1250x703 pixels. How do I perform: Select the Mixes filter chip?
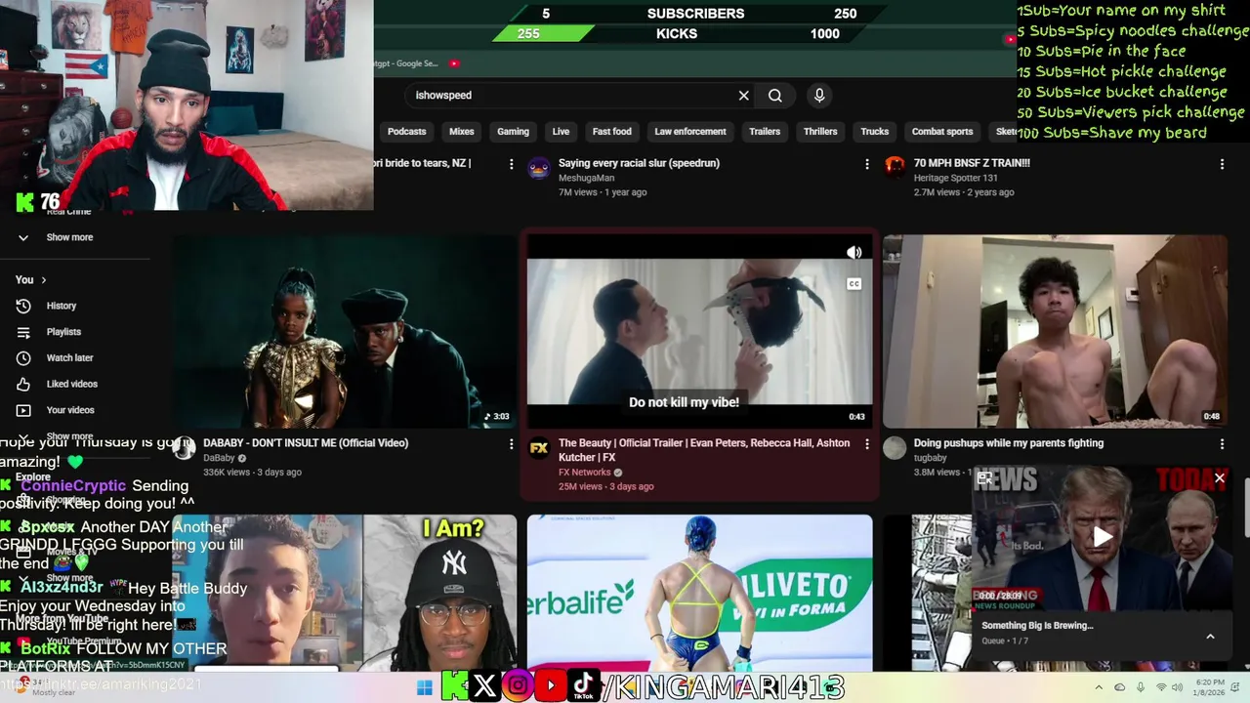pyautogui.click(x=462, y=131)
